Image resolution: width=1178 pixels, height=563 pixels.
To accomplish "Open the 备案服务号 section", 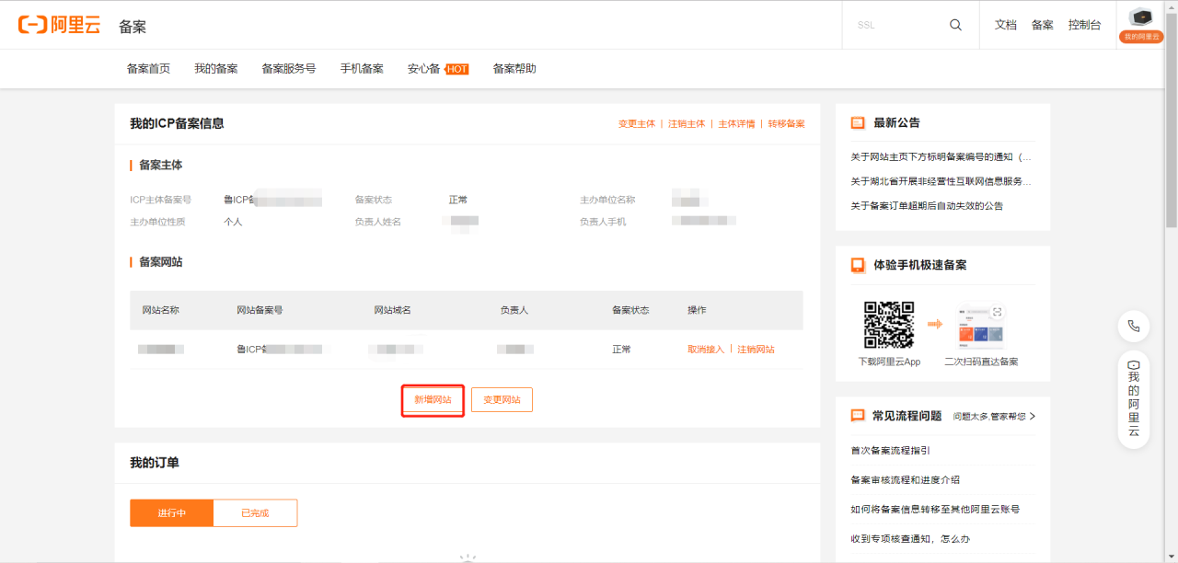I will (289, 68).
